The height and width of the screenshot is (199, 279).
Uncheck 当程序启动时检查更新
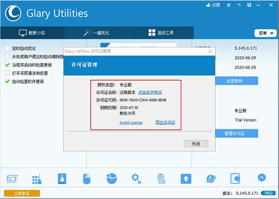[7, 65]
